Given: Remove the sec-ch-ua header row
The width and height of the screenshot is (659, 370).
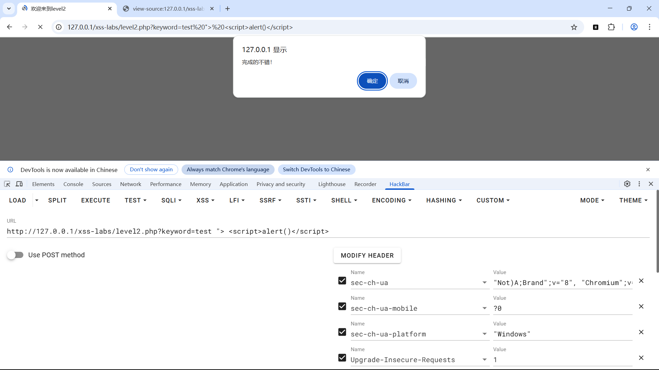Looking at the screenshot, I should click(x=641, y=281).
